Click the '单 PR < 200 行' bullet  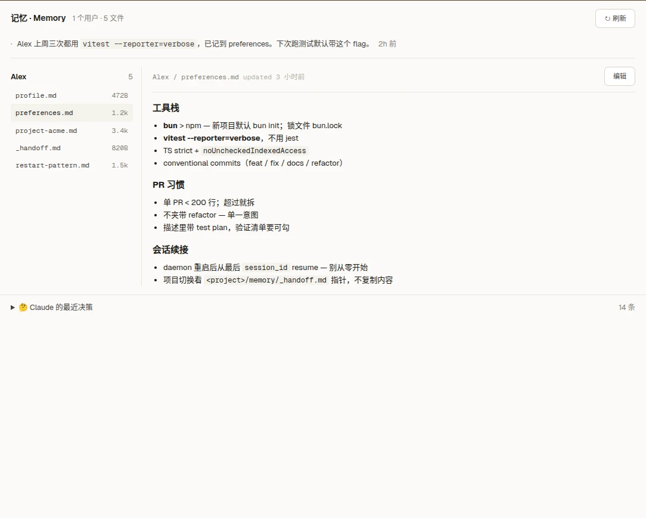tap(209, 203)
